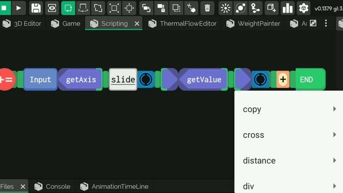Choose distance from the popup menu
The height and width of the screenshot is (193, 343).
tap(288, 161)
